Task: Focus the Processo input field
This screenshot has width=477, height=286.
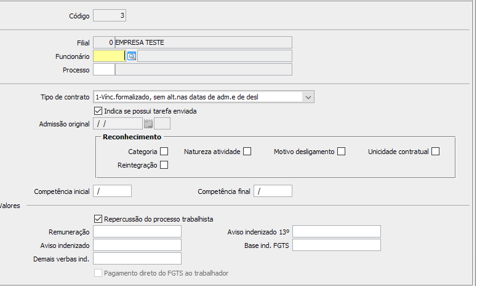Action: tap(104, 70)
